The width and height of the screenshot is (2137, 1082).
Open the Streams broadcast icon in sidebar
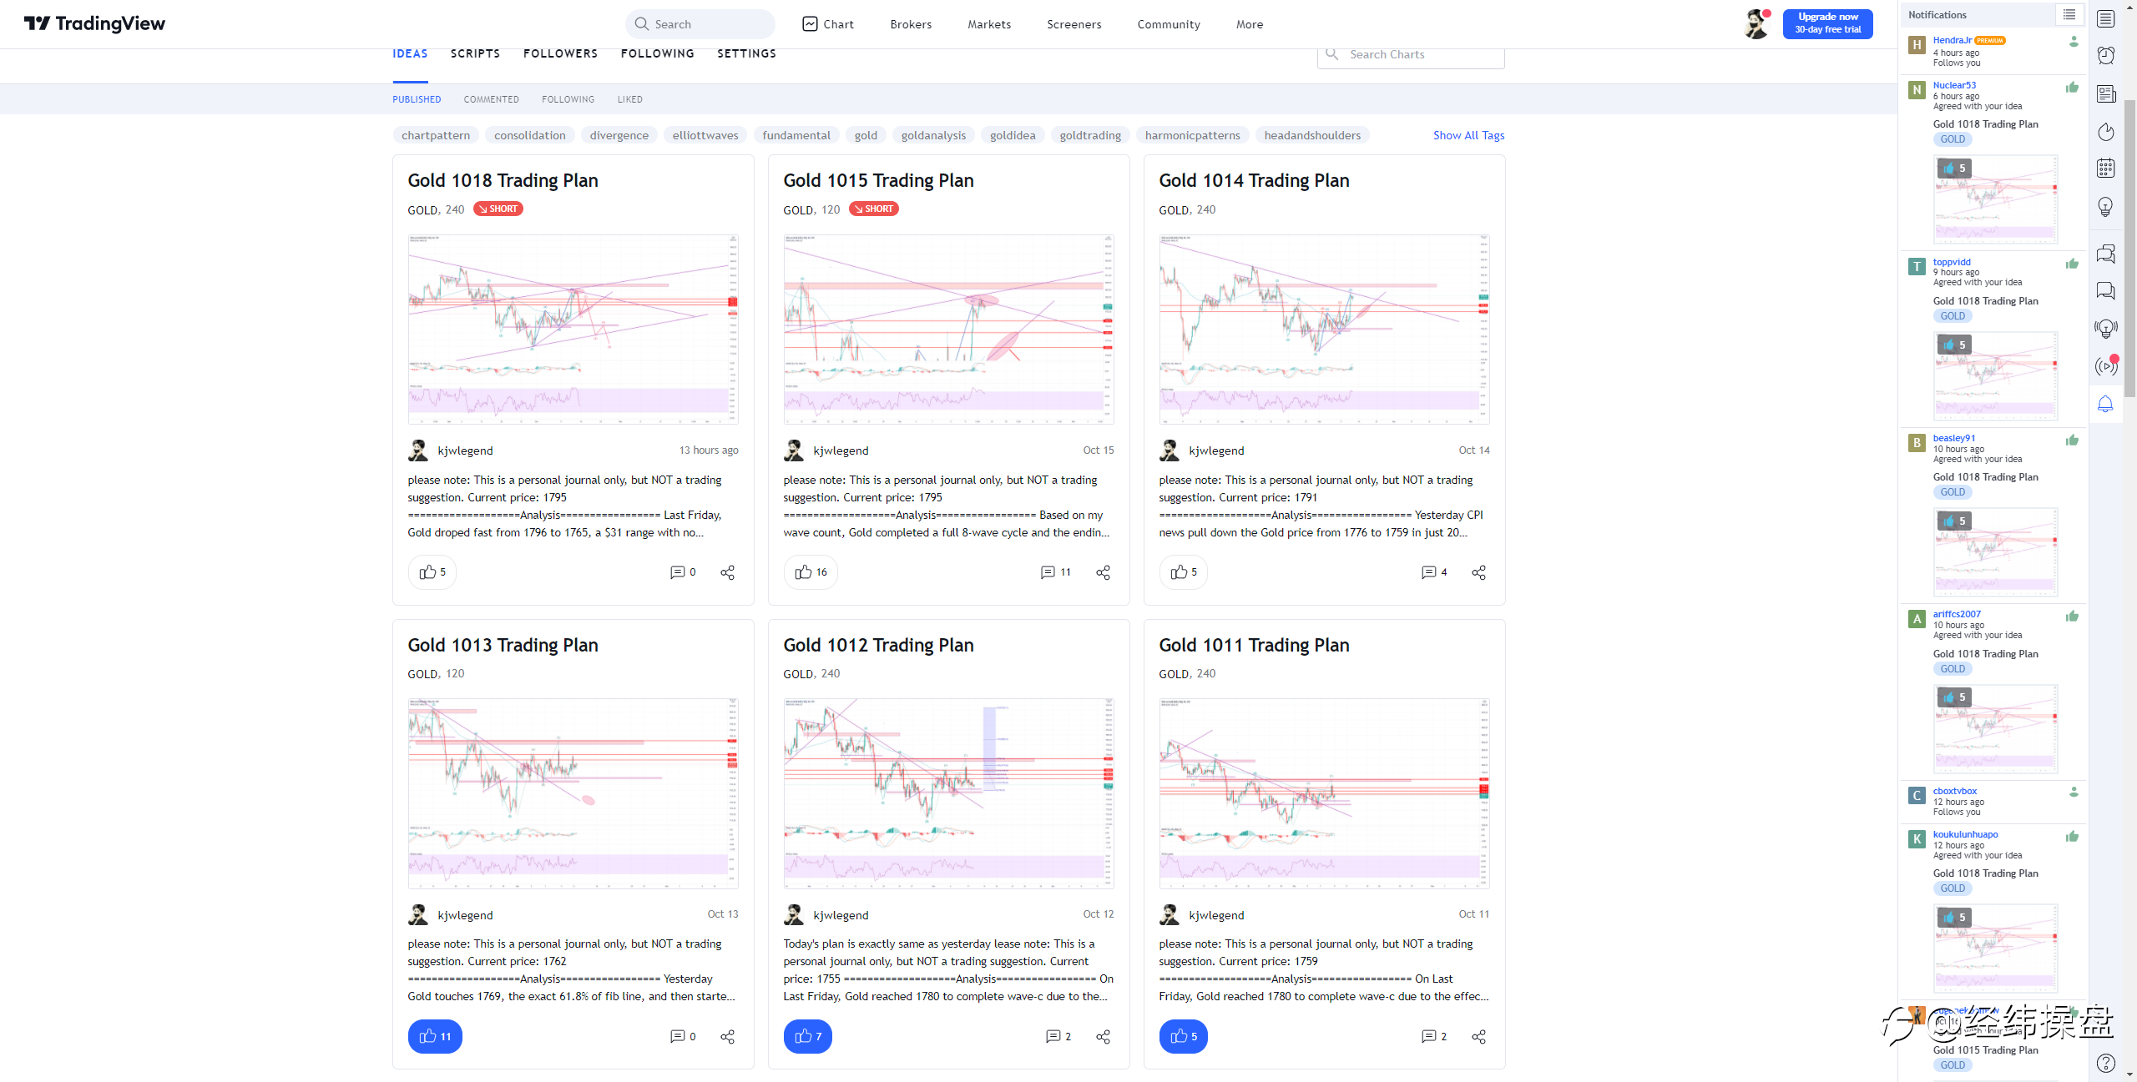click(x=2106, y=366)
